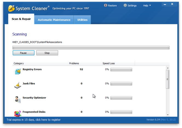
Task: Click the Junk Files problems count 0
Action: pos(82,84)
